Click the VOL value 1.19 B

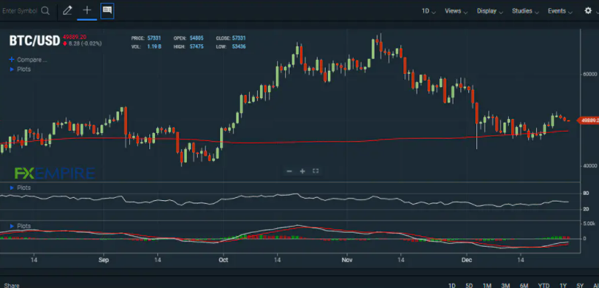154,47
